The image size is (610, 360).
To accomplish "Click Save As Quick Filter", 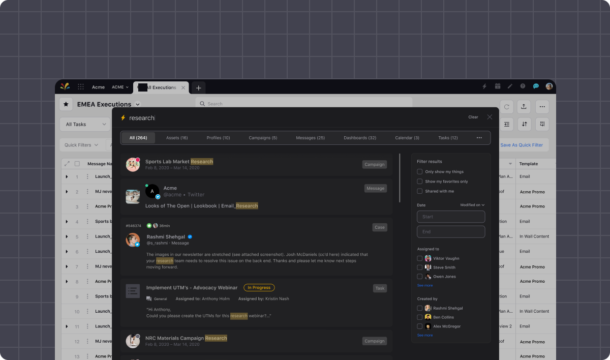I will click(x=522, y=145).
